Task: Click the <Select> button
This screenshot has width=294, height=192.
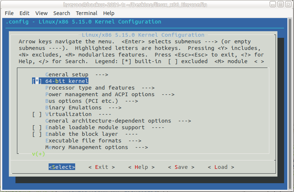Action: pyautogui.click(x=62, y=167)
